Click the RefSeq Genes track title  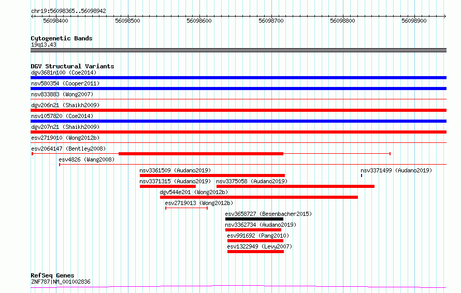point(52,275)
